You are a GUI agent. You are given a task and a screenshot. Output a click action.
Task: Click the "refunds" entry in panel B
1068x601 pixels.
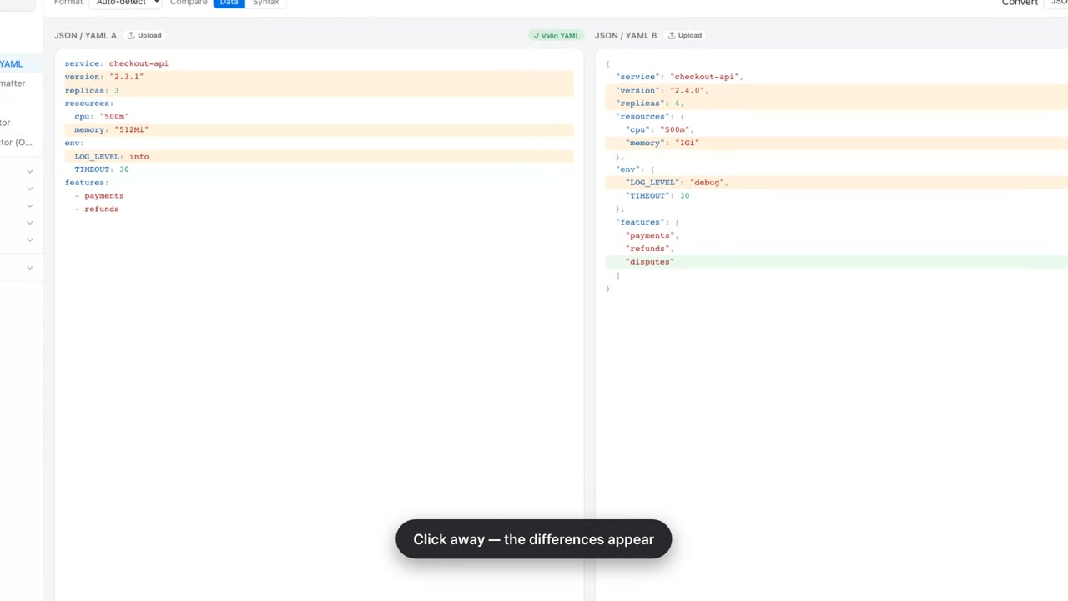click(x=650, y=249)
